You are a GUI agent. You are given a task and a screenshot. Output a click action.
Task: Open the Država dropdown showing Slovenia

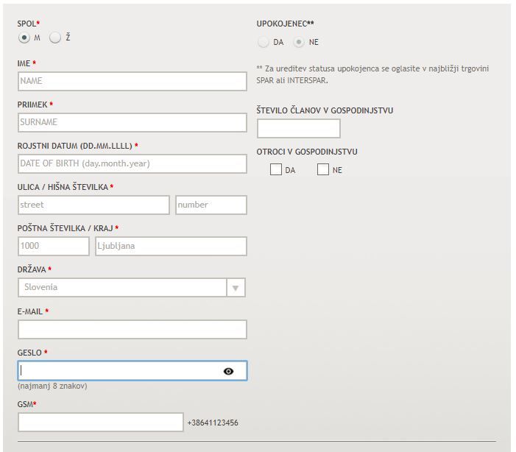pyautogui.click(x=121, y=287)
